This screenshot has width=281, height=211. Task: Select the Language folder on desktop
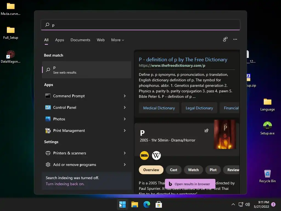tap(267, 105)
